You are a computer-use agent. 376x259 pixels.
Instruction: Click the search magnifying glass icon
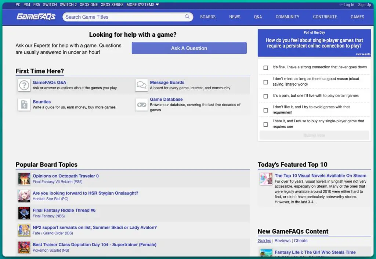click(187, 17)
